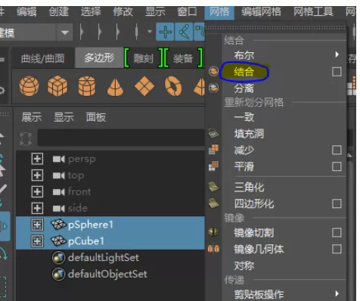Choose Combine (结合) menu entry
Screen dimensions: 360x301
[x=244, y=72]
